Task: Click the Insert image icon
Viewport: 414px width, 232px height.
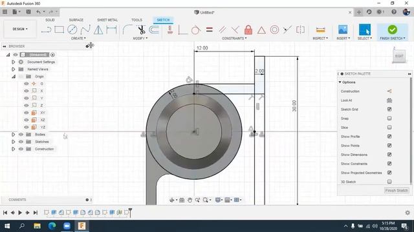Action: point(343,30)
